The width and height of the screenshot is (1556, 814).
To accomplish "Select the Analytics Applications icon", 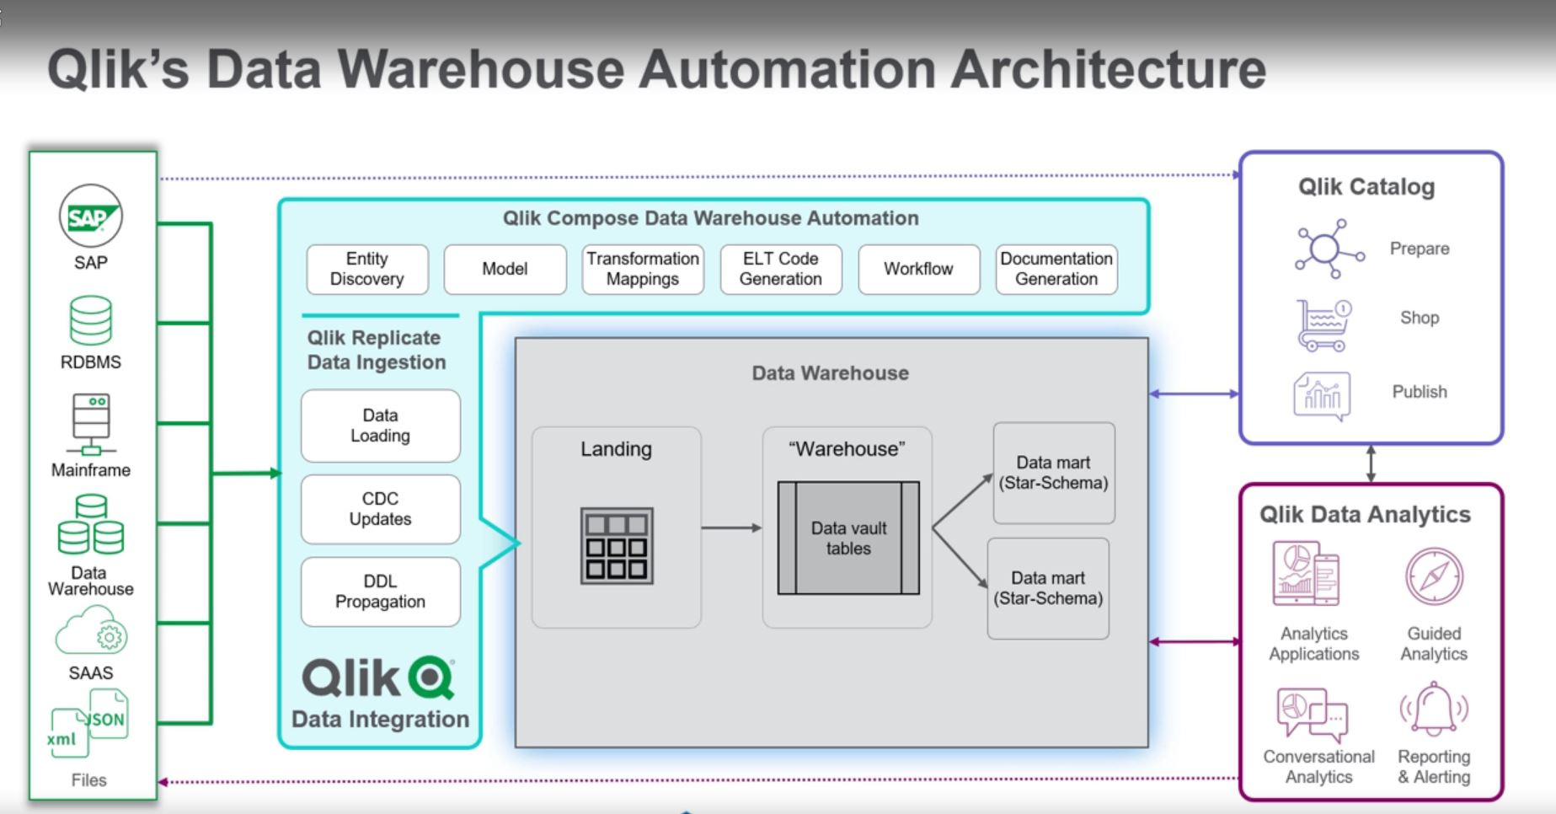I will coord(1306,574).
